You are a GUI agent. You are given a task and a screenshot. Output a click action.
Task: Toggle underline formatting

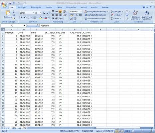pos(29,18)
